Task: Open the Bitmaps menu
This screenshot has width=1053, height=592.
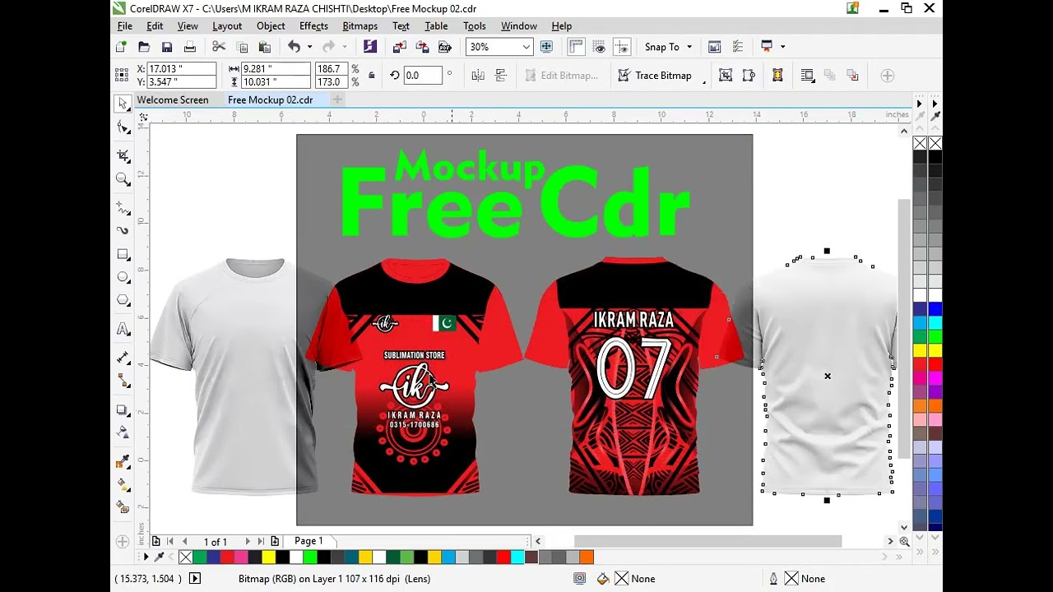Action: [x=360, y=26]
